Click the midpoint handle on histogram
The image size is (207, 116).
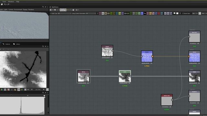pyautogui.click(x=28, y=96)
